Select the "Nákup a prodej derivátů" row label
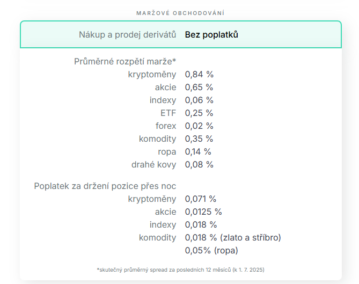Image resolution: width=359 pixels, height=284 pixels. click(x=127, y=34)
